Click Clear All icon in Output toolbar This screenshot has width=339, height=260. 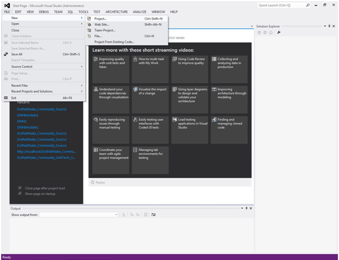coord(145,215)
